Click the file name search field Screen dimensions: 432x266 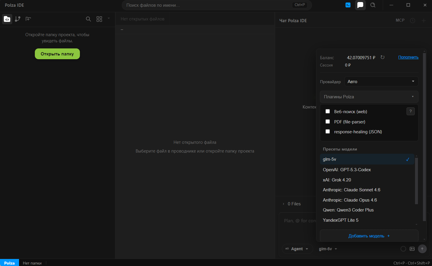point(217,5)
